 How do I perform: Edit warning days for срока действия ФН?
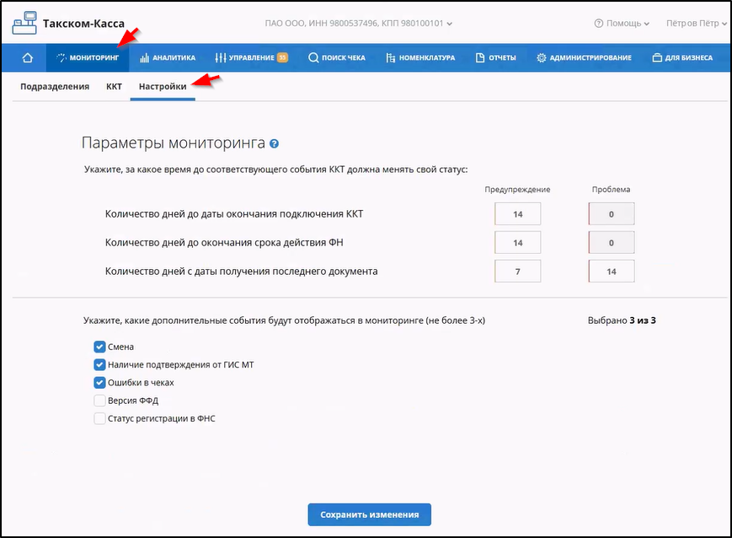[518, 243]
